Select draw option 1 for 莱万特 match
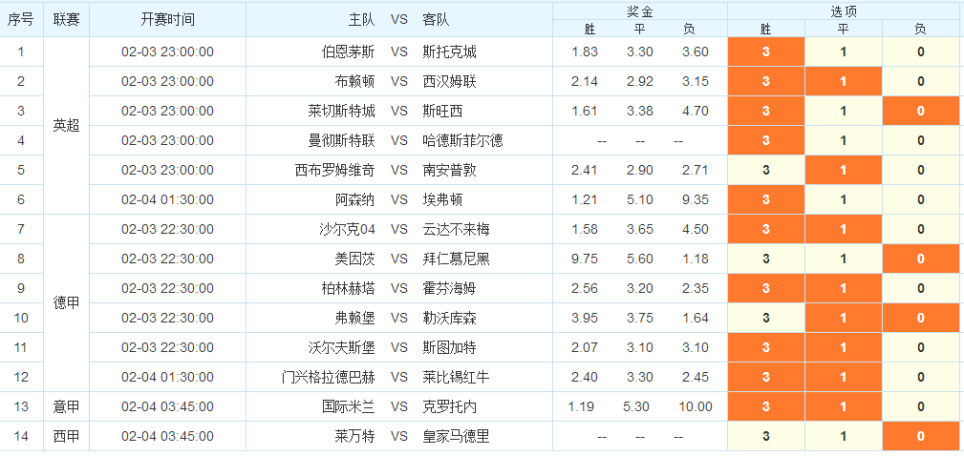The image size is (964, 456). pos(844,436)
